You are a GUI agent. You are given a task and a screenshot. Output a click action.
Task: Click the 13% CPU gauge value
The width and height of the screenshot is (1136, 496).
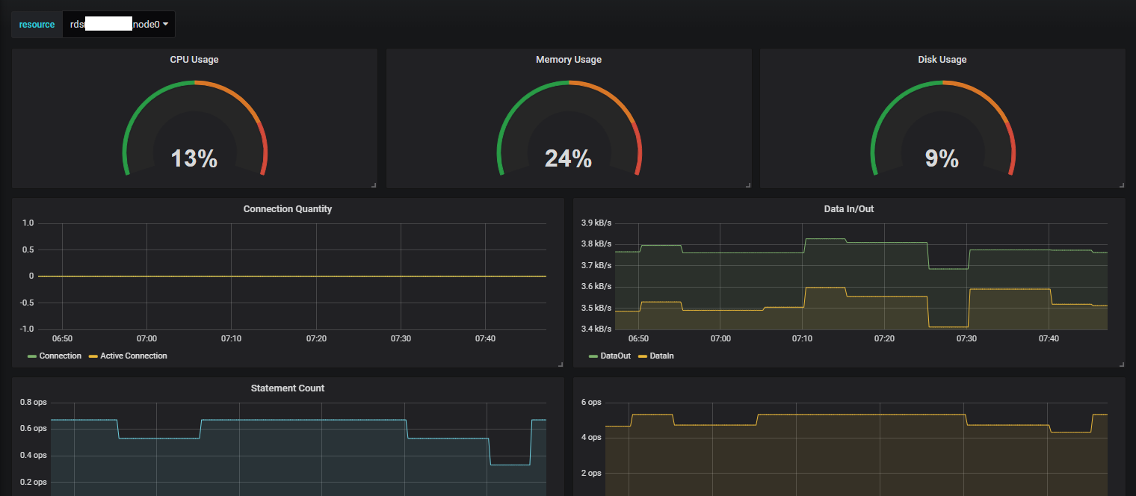coord(194,158)
